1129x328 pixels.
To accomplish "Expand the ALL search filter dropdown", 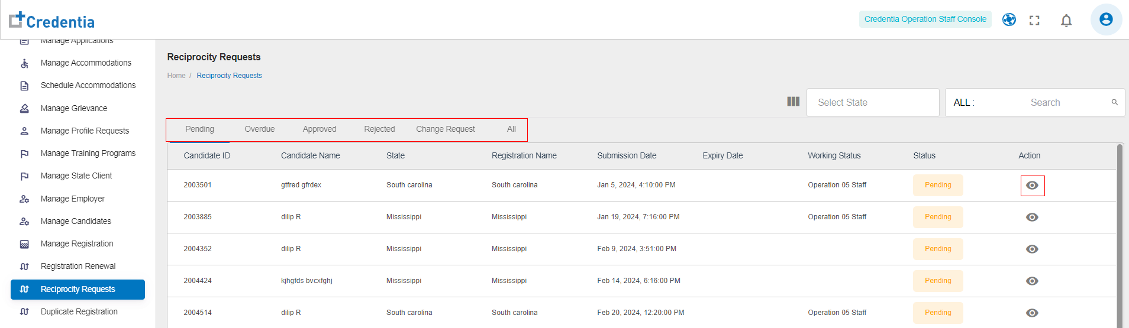I will pyautogui.click(x=964, y=103).
